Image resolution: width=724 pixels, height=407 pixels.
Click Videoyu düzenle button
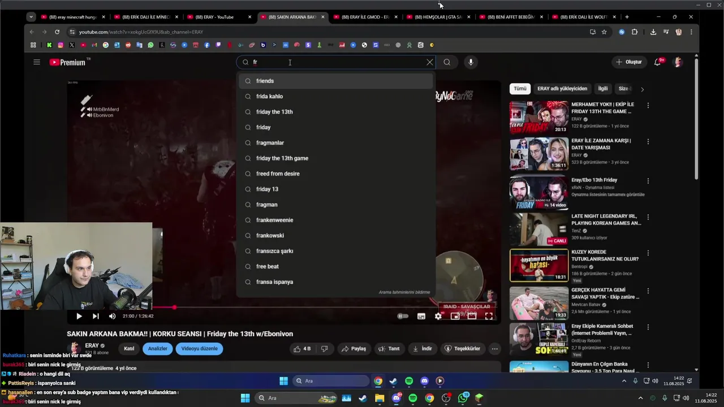click(x=199, y=349)
